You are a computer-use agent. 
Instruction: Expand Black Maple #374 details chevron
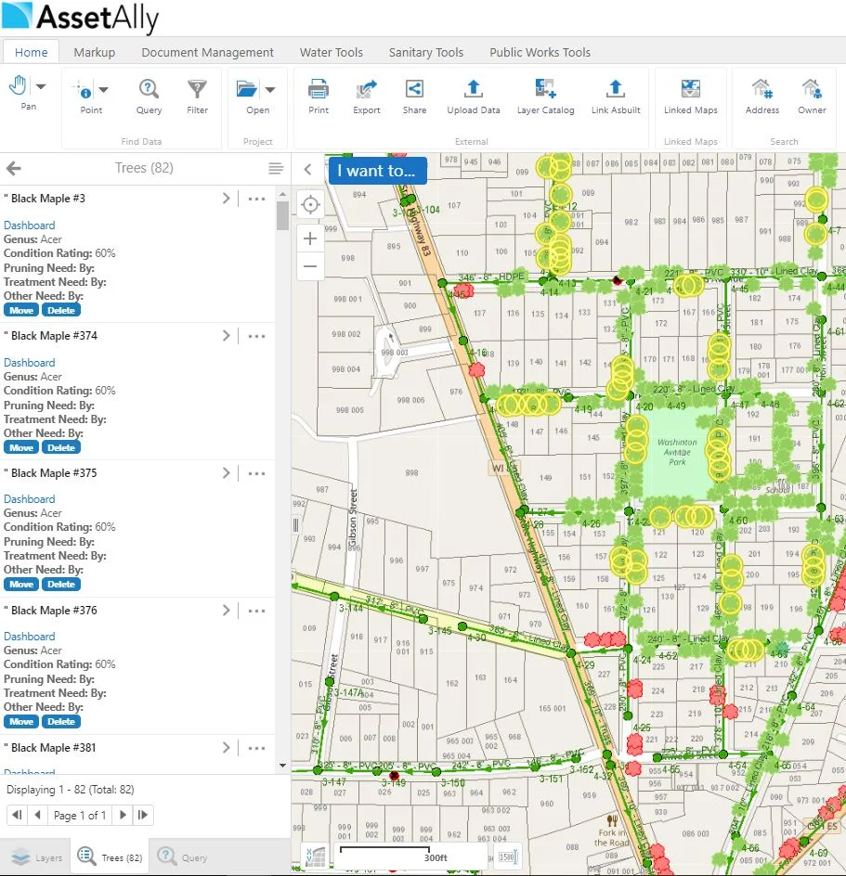(x=226, y=336)
